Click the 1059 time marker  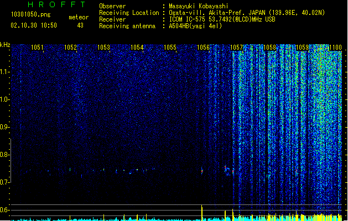click(302, 48)
